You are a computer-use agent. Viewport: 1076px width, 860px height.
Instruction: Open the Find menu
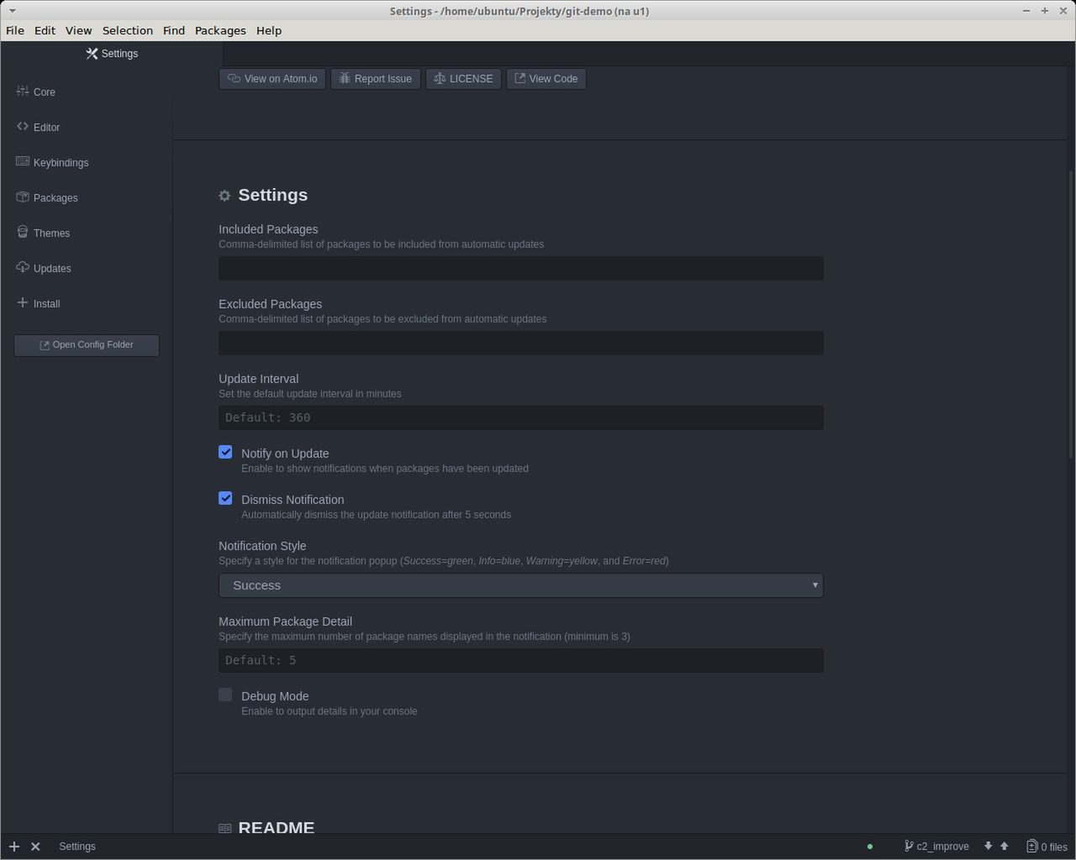pyautogui.click(x=174, y=30)
